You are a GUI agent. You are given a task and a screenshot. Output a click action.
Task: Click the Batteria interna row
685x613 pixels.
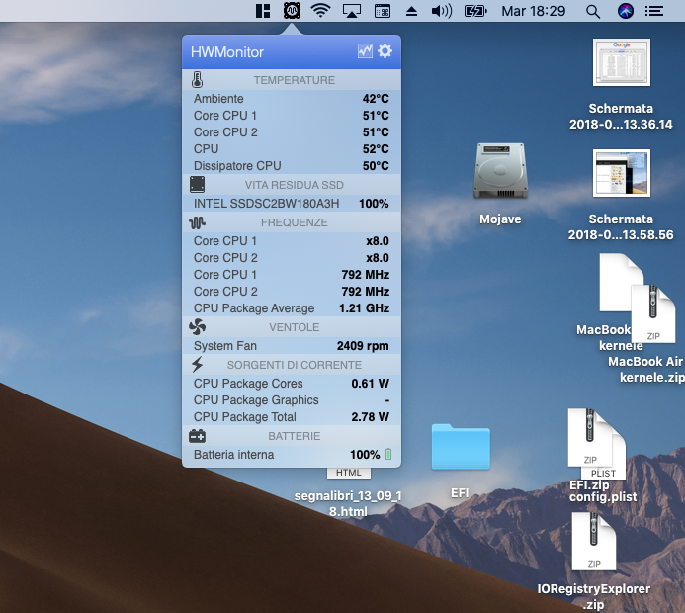coord(292,455)
